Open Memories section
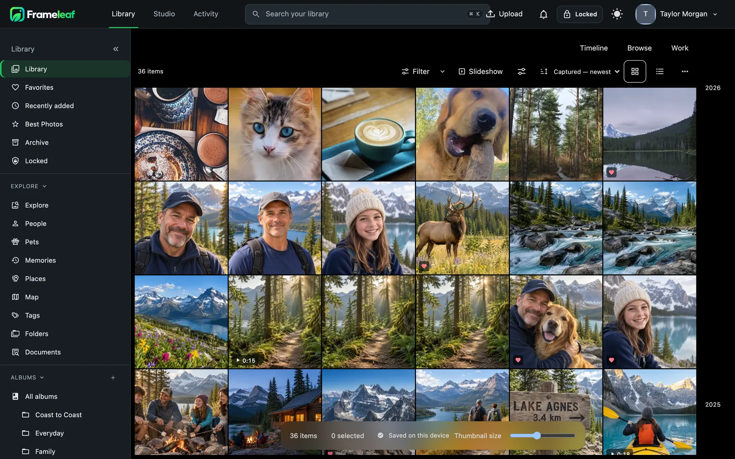The height and width of the screenshot is (459, 735). [x=65, y=260]
